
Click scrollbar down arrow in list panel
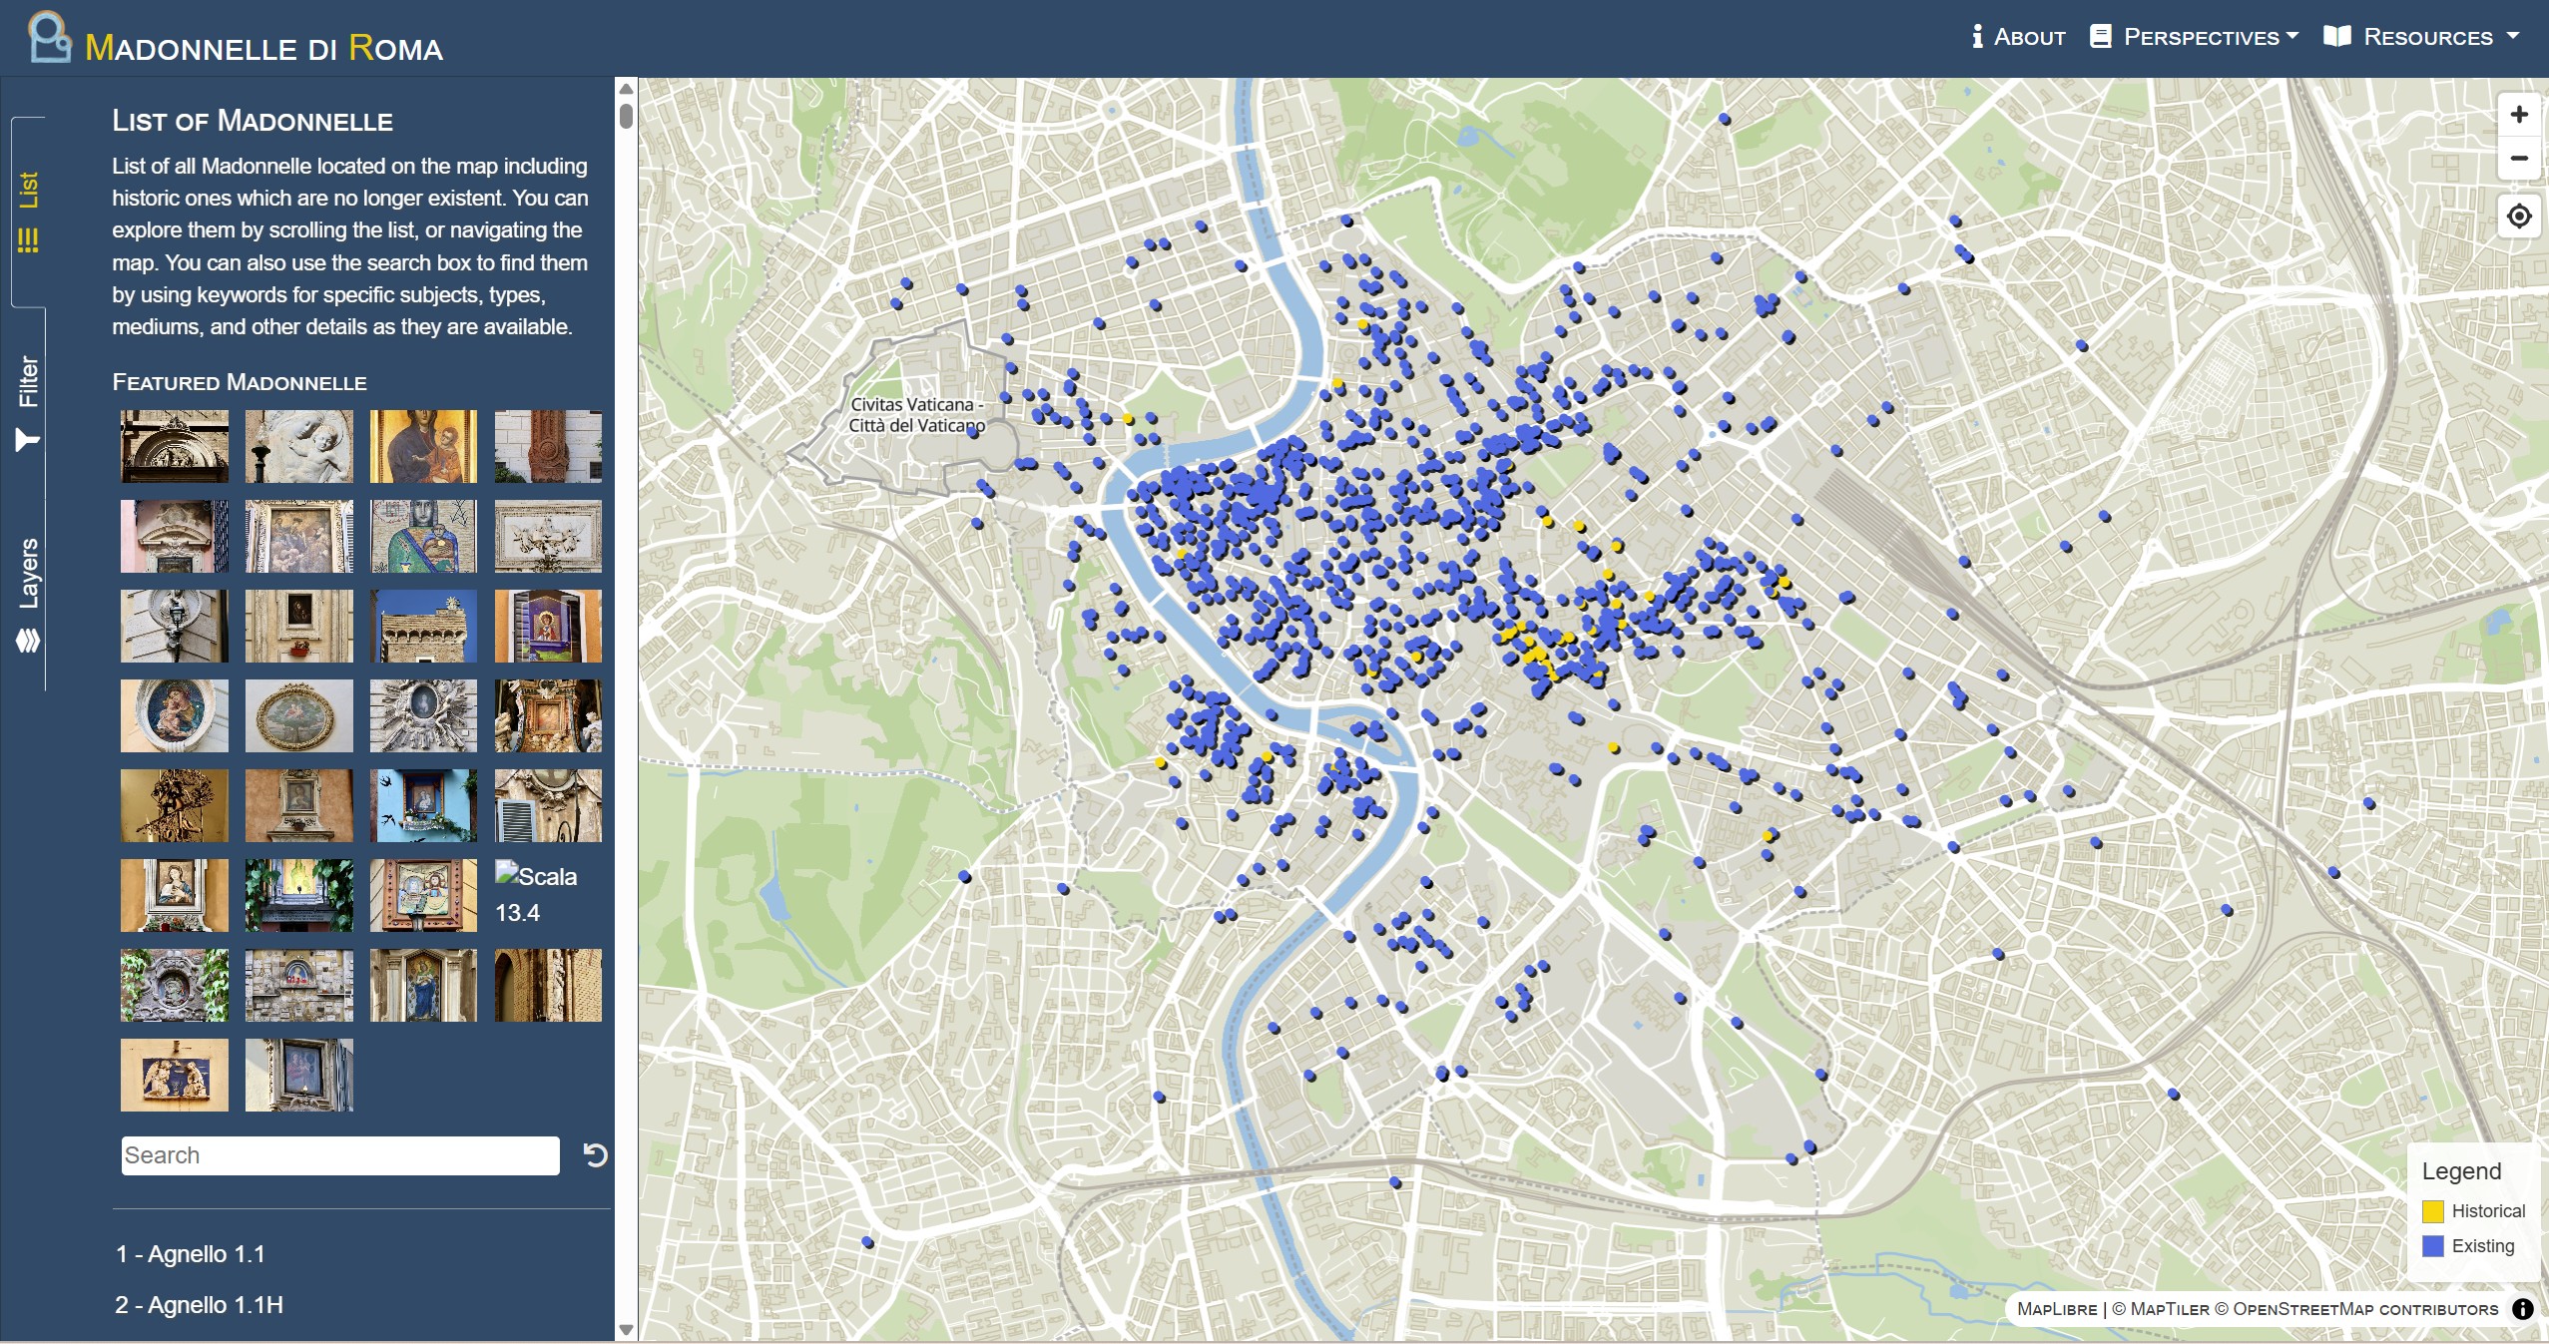[626, 1329]
